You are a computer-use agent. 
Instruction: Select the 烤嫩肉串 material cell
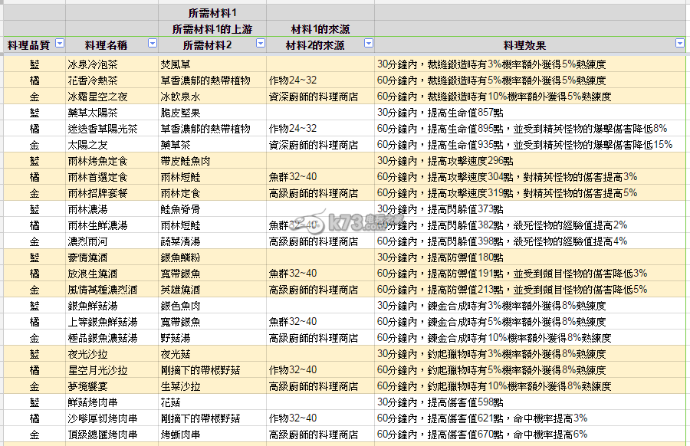(181, 435)
